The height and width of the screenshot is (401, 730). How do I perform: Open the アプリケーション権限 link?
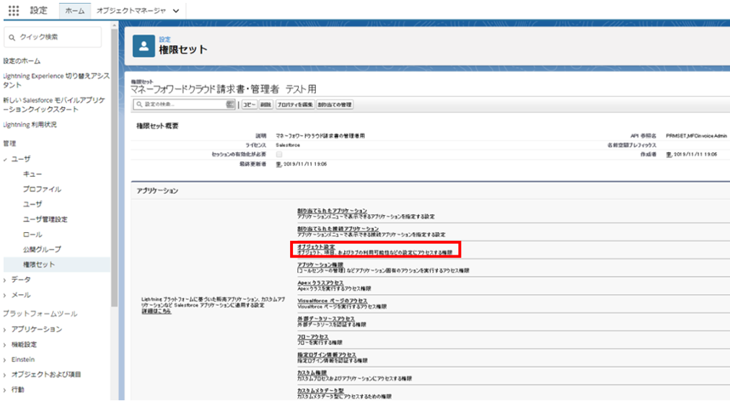point(320,265)
